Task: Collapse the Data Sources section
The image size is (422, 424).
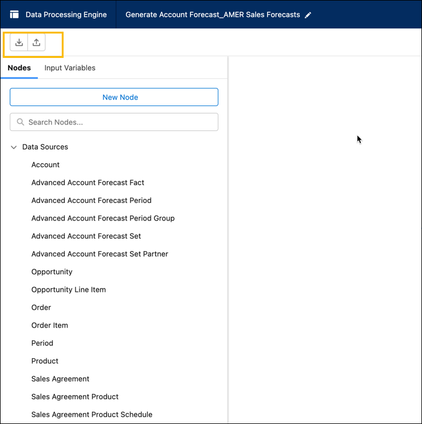Action: tap(14, 147)
